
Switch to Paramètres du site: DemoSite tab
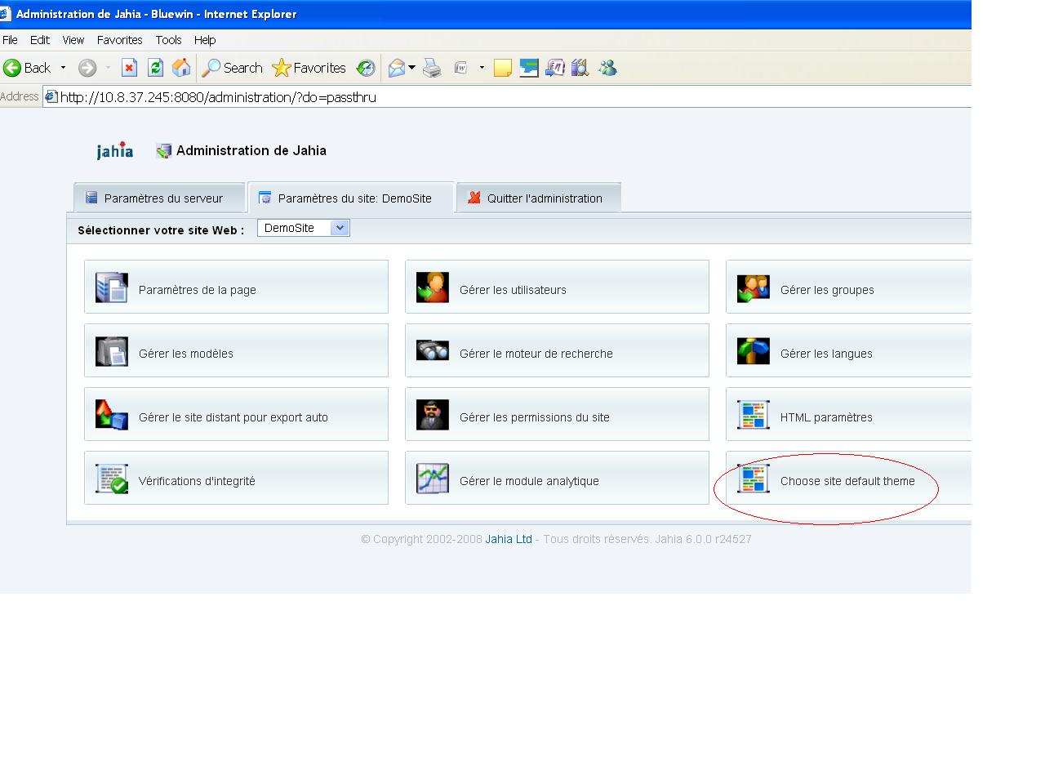(x=350, y=198)
